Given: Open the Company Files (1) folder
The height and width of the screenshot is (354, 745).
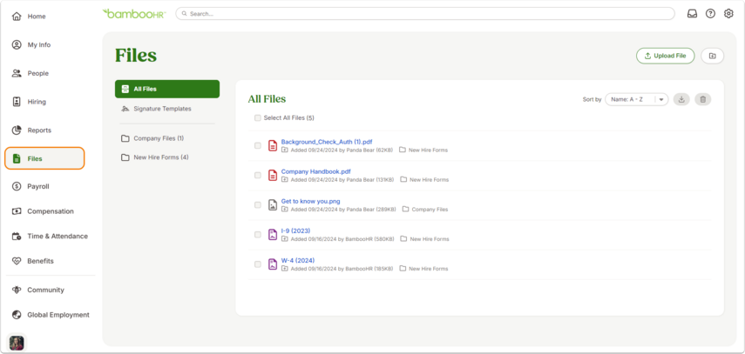Looking at the screenshot, I should coord(159,138).
